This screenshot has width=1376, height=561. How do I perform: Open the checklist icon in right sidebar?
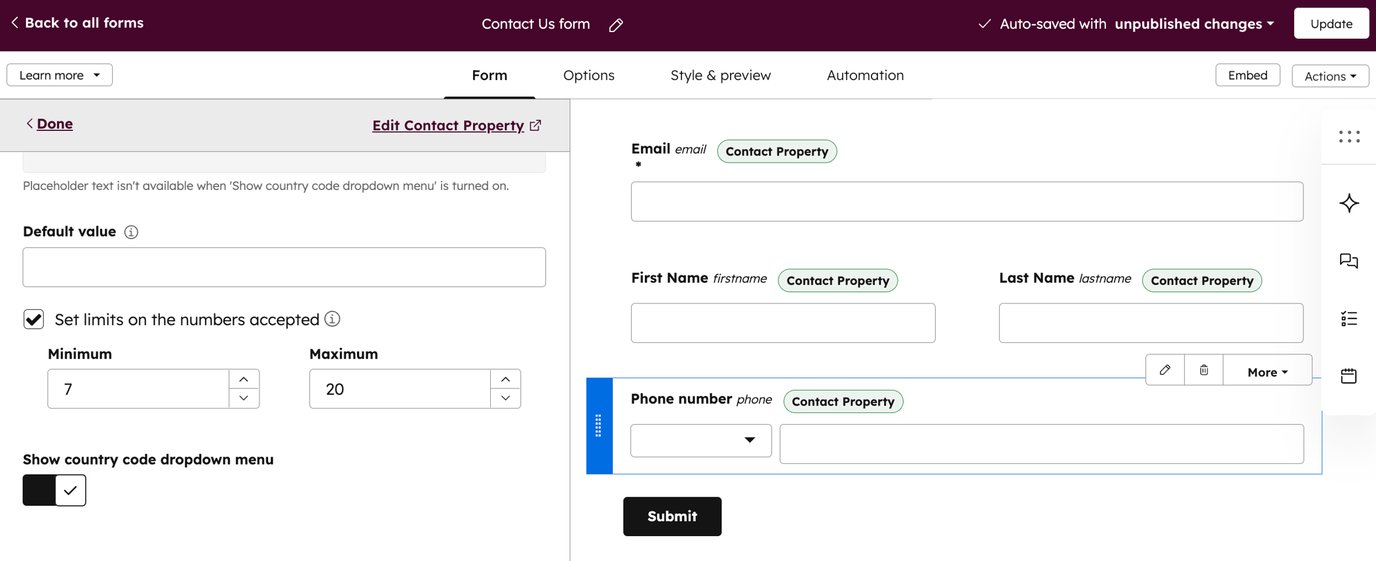1348,319
